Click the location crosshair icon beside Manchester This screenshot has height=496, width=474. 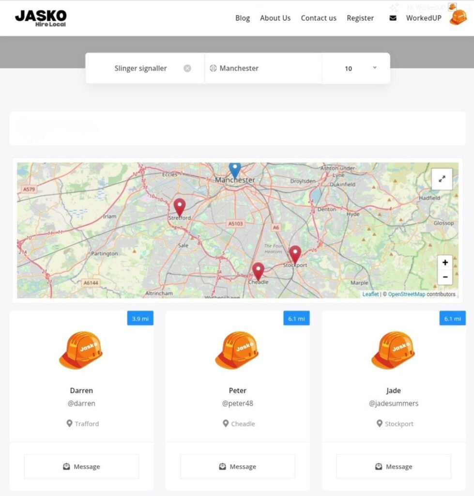[x=213, y=68]
